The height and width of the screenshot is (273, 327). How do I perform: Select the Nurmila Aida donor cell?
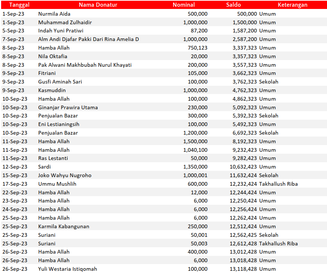(x=54, y=14)
